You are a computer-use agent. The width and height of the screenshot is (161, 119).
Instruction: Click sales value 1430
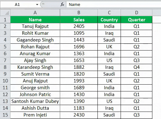(79, 95)
